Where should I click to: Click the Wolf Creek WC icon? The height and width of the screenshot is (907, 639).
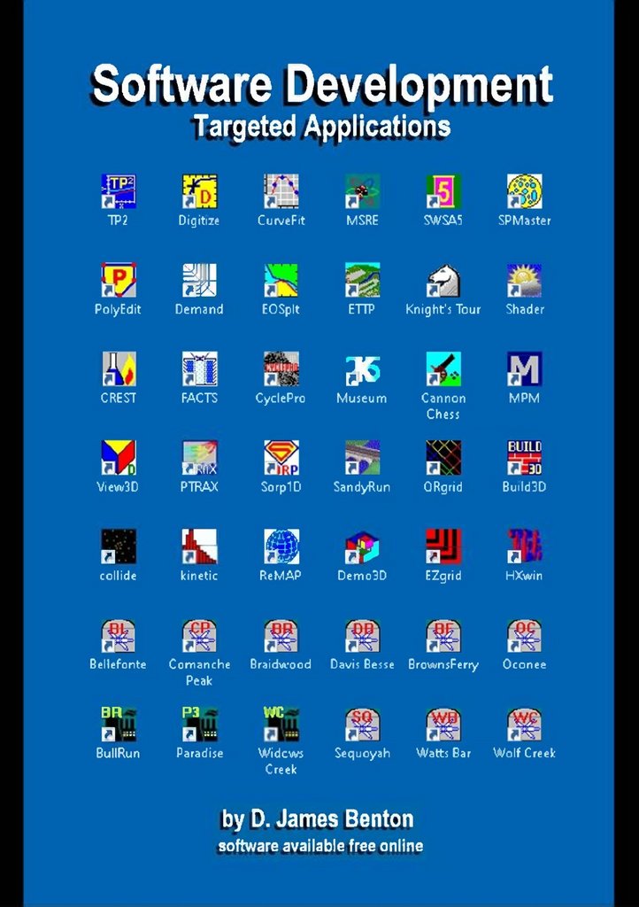pos(525,724)
